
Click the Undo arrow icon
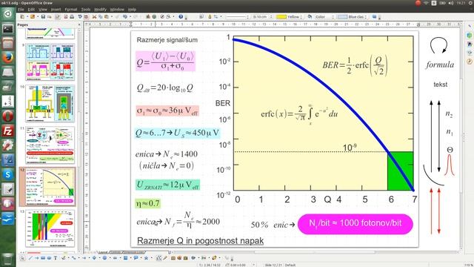[x=125, y=16]
